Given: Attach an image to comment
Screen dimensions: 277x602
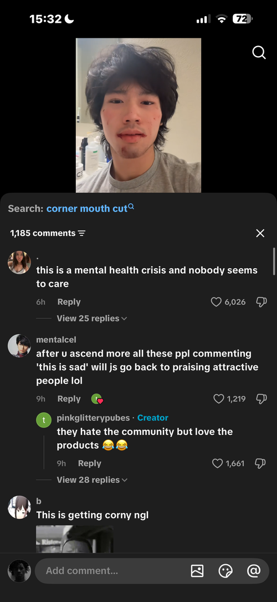Looking at the screenshot, I should tap(197, 571).
